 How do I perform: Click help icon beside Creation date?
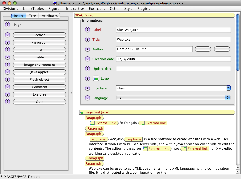pos(87,59)
